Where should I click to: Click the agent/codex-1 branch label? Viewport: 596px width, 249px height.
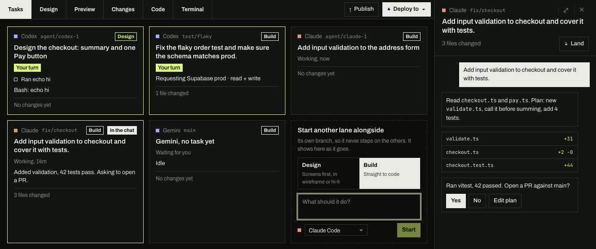click(x=60, y=36)
